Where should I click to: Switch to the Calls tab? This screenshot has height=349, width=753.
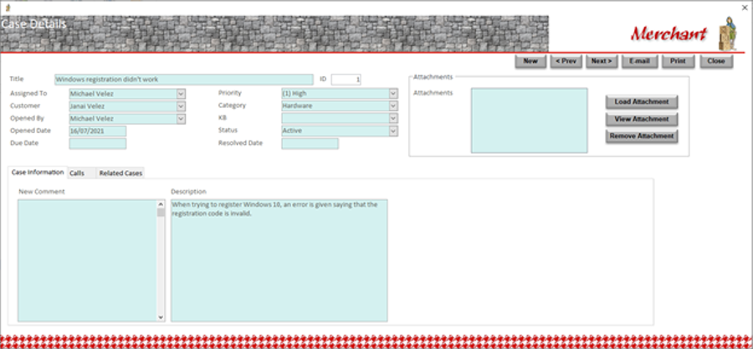click(x=81, y=173)
